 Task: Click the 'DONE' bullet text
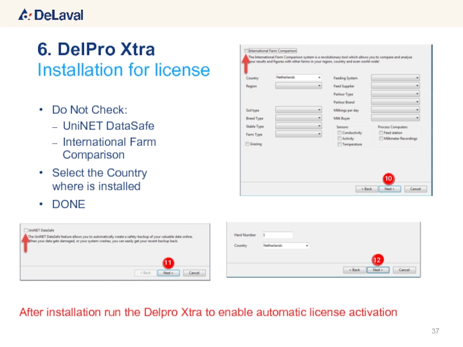point(68,204)
